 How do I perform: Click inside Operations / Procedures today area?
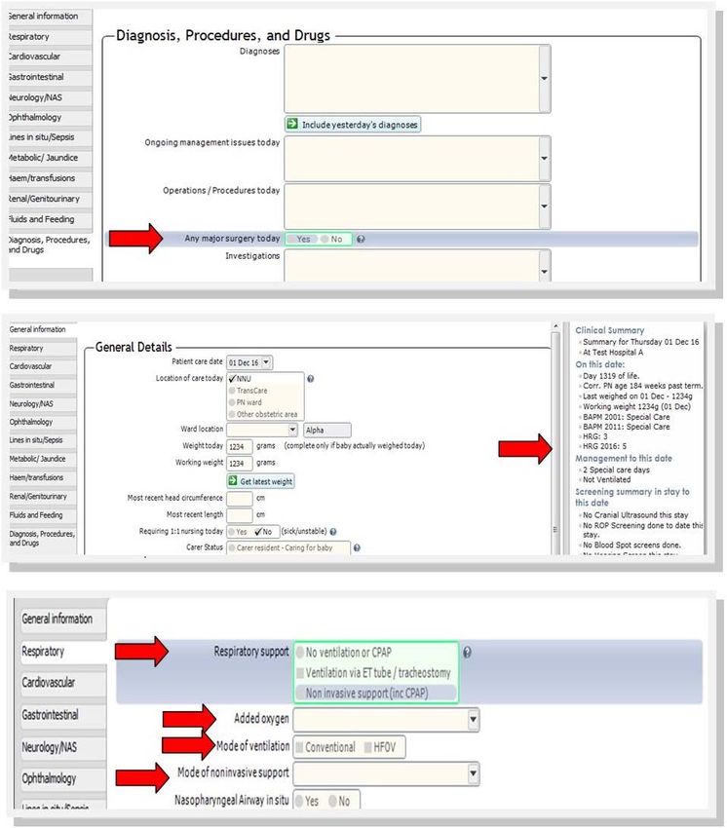click(x=411, y=206)
